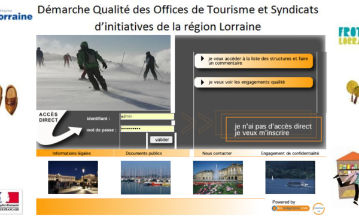Click the lesexigences.com Powered by logo
This screenshot has height=223, width=359.
click(x=290, y=208)
